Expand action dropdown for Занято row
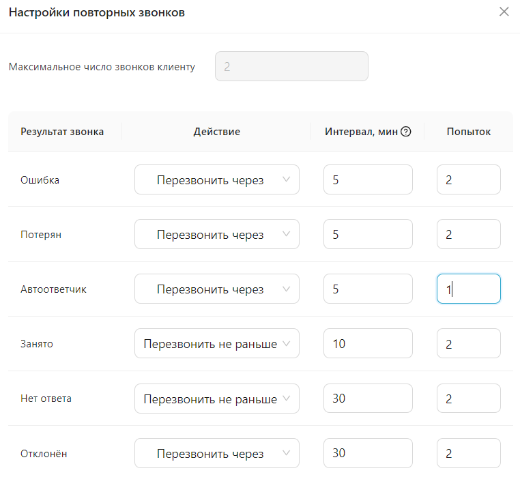The height and width of the screenshot is (477, 520). tap(216, 343)
